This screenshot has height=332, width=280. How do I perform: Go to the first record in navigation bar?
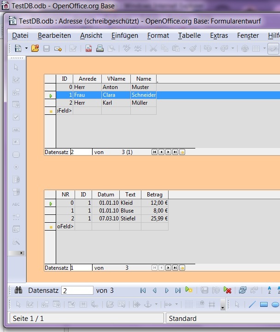coord(143,290)
